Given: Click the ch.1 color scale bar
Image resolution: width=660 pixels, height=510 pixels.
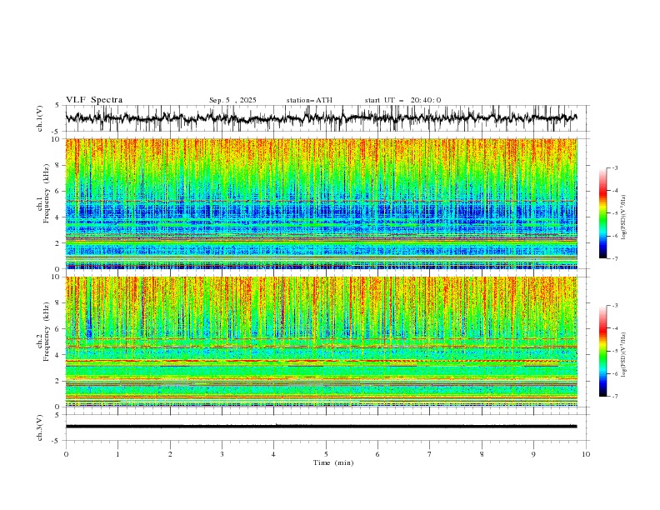Looking at the screenshot, I should click(x=602, y=212).
